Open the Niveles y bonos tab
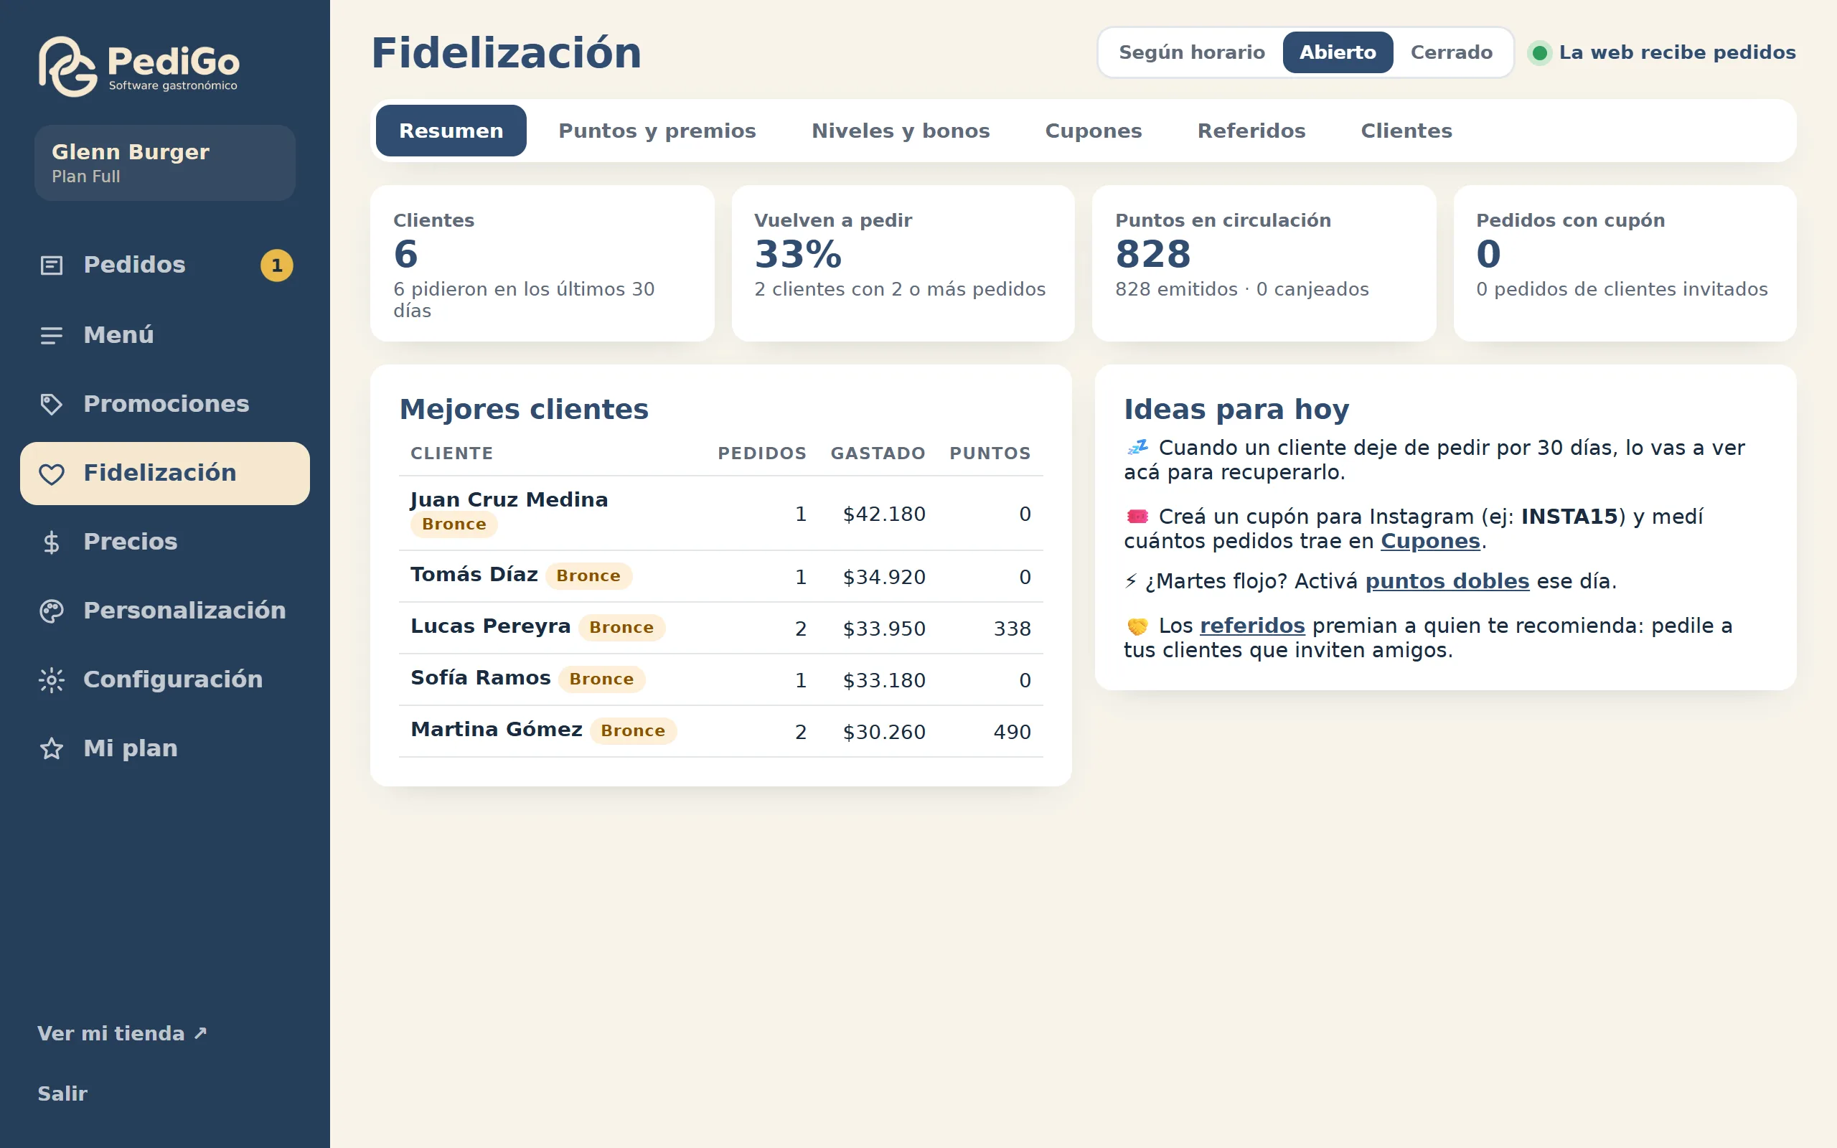The image size is (1837, 1148). click(901, 131)
